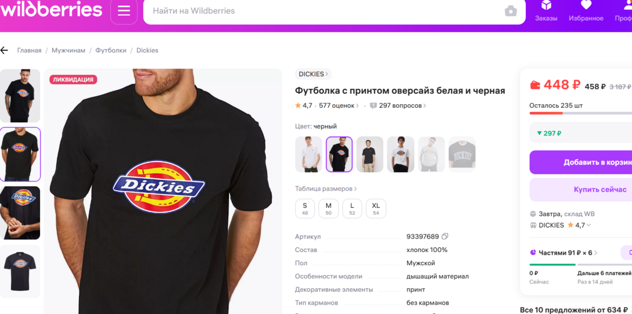The height and width of the screenshot is (314, 632).
Task: Copy the article number 93397689
Action: tap(445, 236)
